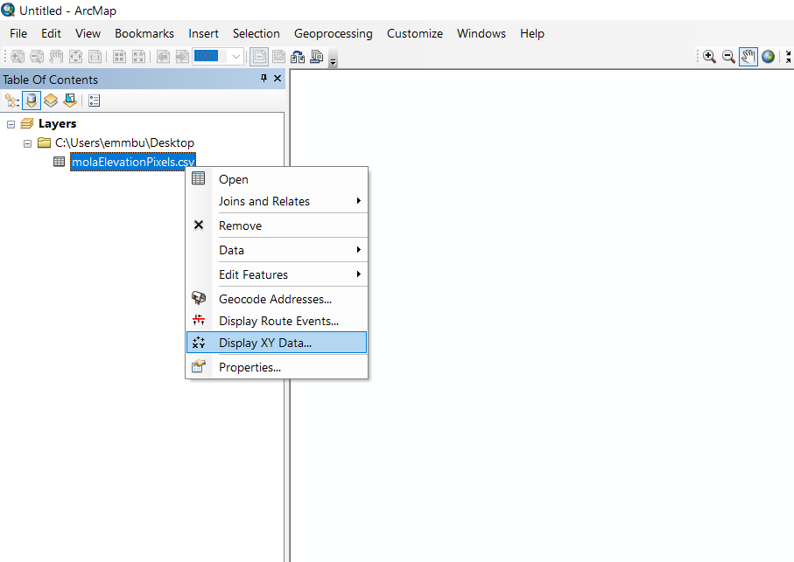
Task: Click the layout Fixed Zoom In icon
Action: pyautogui.click(x=119, y=57)
